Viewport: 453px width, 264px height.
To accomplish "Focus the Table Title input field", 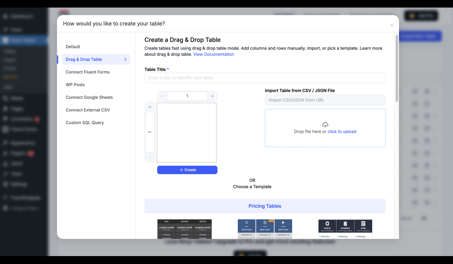I will click(265, 78).
